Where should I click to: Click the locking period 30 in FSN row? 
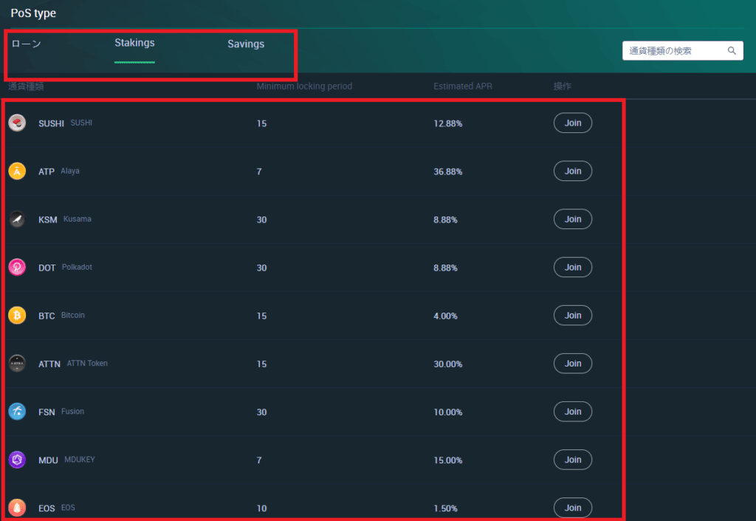click(x=262, y=412)
